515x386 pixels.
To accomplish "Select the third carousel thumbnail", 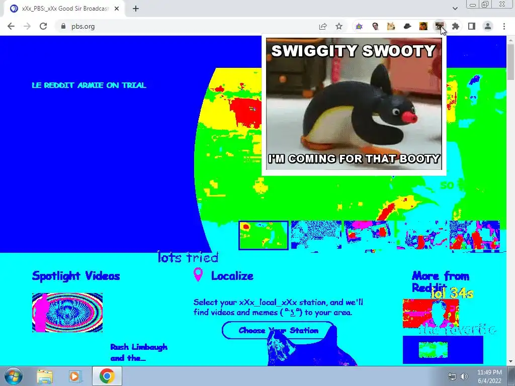I will 369,235.
